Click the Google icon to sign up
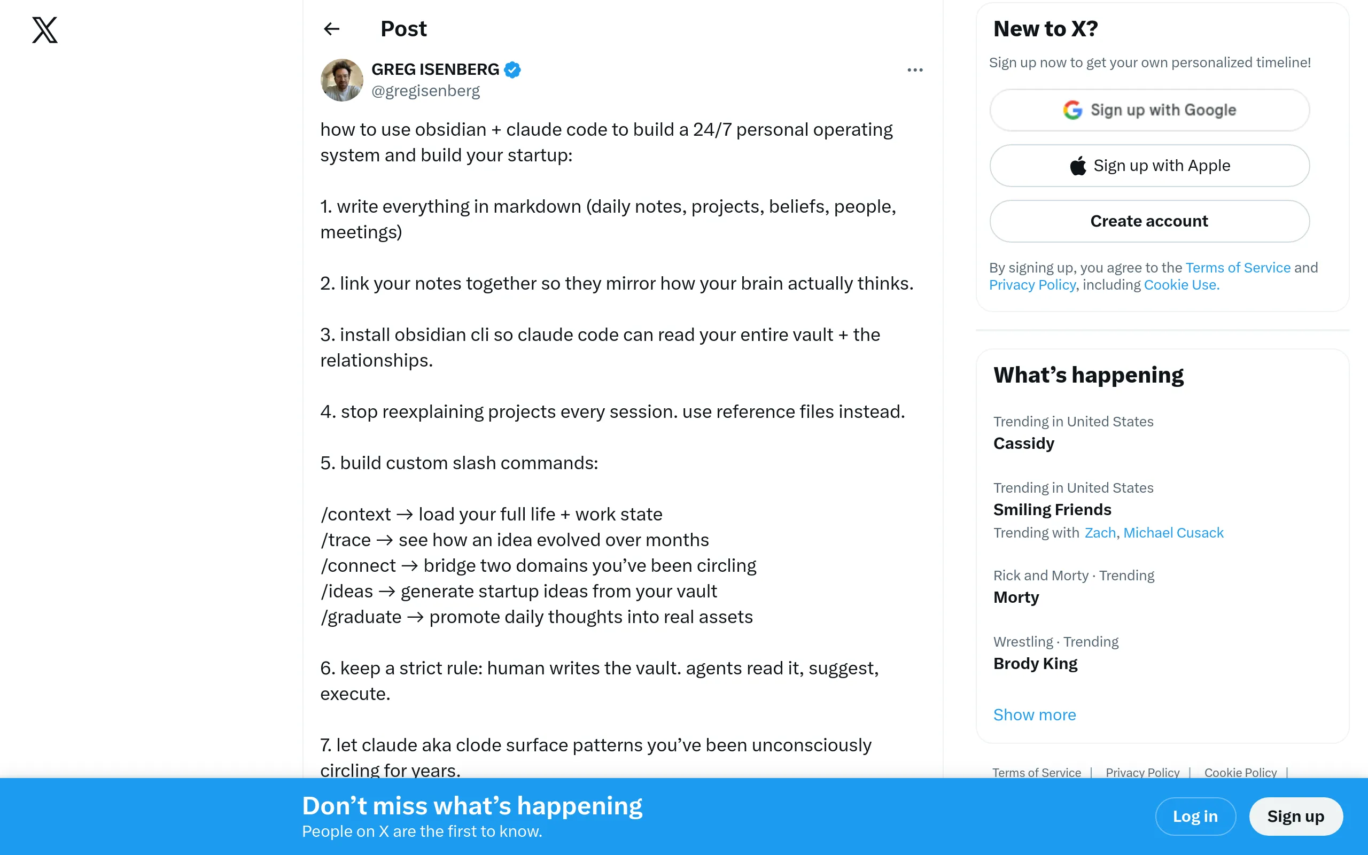Viewport: 1368px width, 855px height. coord(1072,110)
